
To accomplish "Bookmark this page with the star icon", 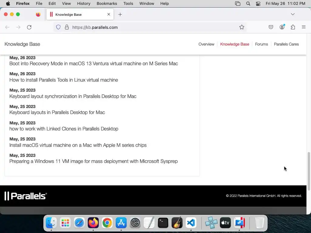I will point(241,27).
